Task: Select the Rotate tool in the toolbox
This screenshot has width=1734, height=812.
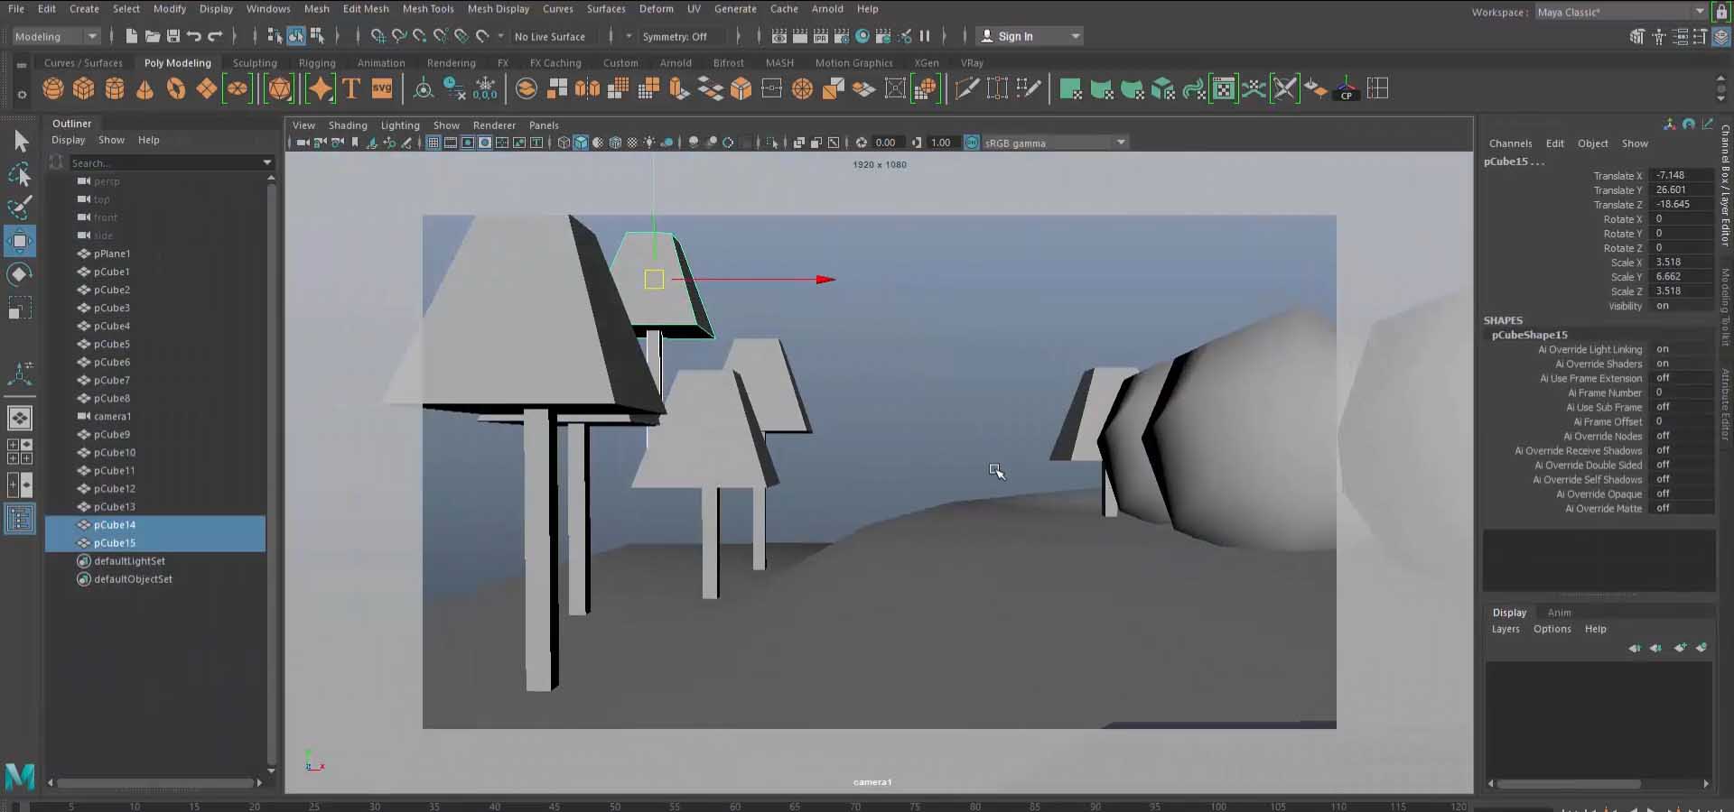Action: point(19,274)
